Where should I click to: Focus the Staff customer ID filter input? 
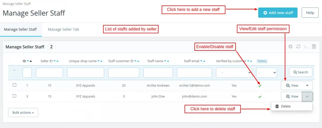[124, 73]
